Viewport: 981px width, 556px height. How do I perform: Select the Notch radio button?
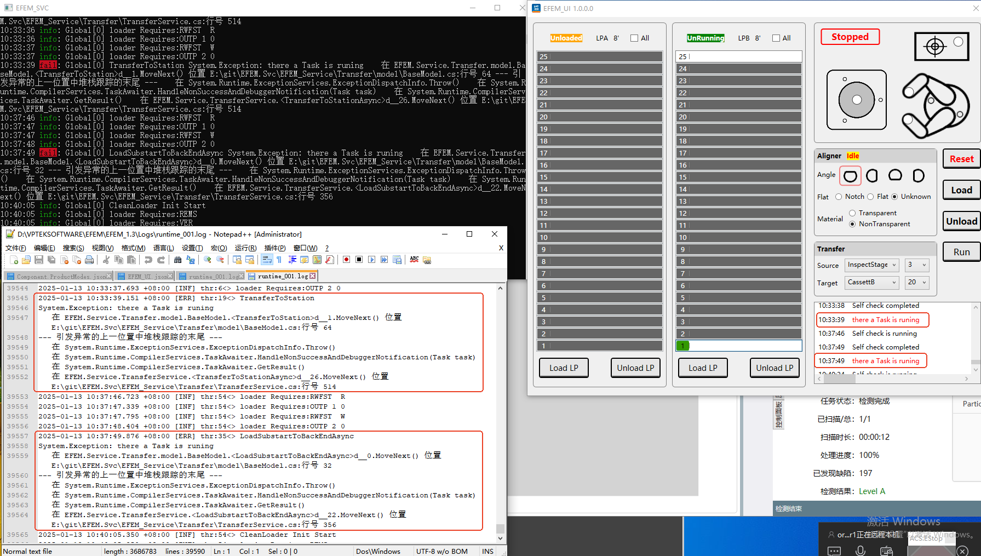(x=839, y=197)
